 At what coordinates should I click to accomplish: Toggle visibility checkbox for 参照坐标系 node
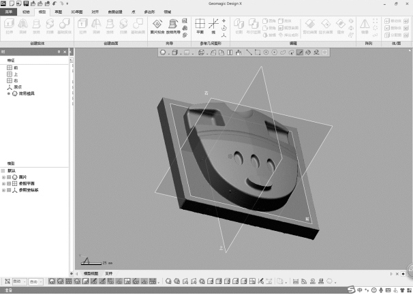[9, 190]
